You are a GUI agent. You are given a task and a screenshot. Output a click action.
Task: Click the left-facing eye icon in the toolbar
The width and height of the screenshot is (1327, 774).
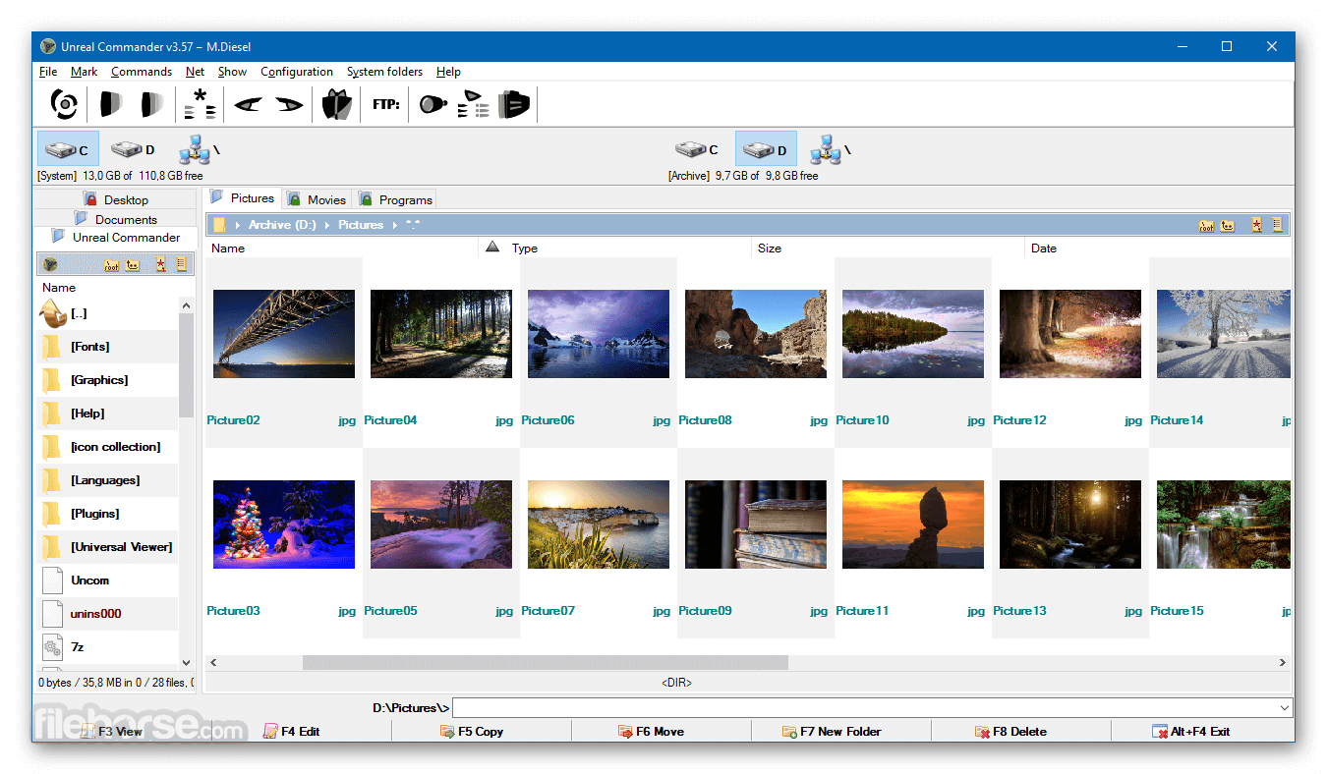[248, 104]
